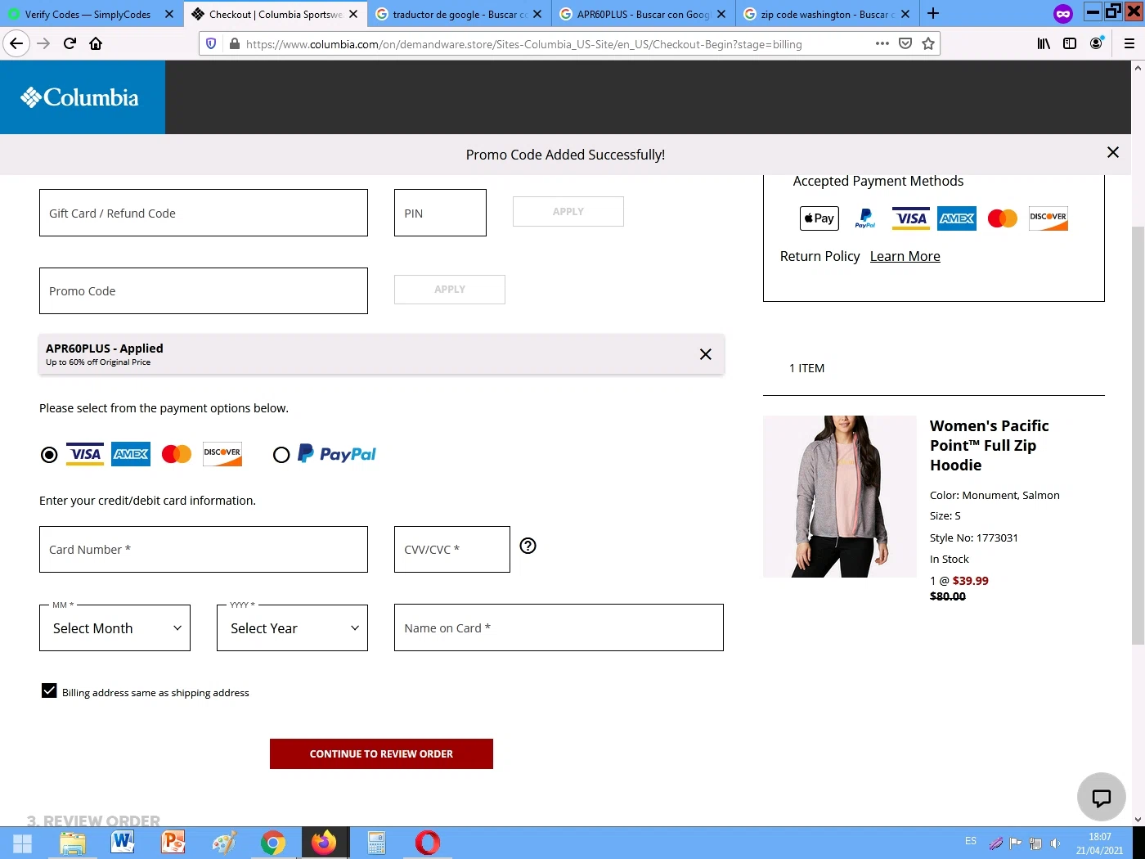The height and width of the screenshot is (859, 1145).
Task: Save page to Pocket
Action: [x=905, y=43]
